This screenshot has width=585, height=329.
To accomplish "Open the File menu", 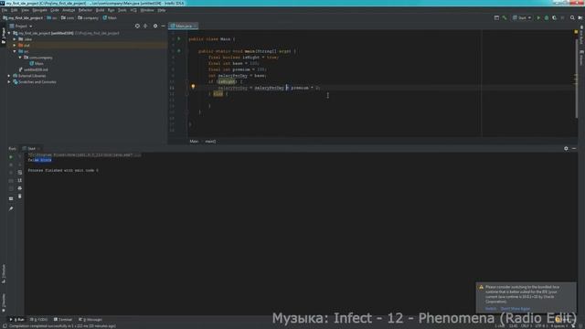I will click(x=5, y=10).
